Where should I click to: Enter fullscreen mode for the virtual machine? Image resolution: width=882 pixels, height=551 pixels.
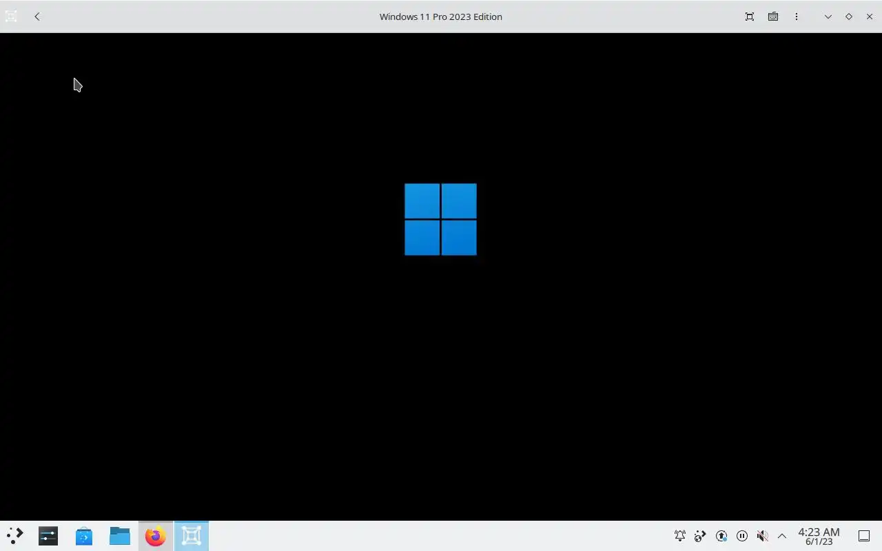click(x=750, y=17)
